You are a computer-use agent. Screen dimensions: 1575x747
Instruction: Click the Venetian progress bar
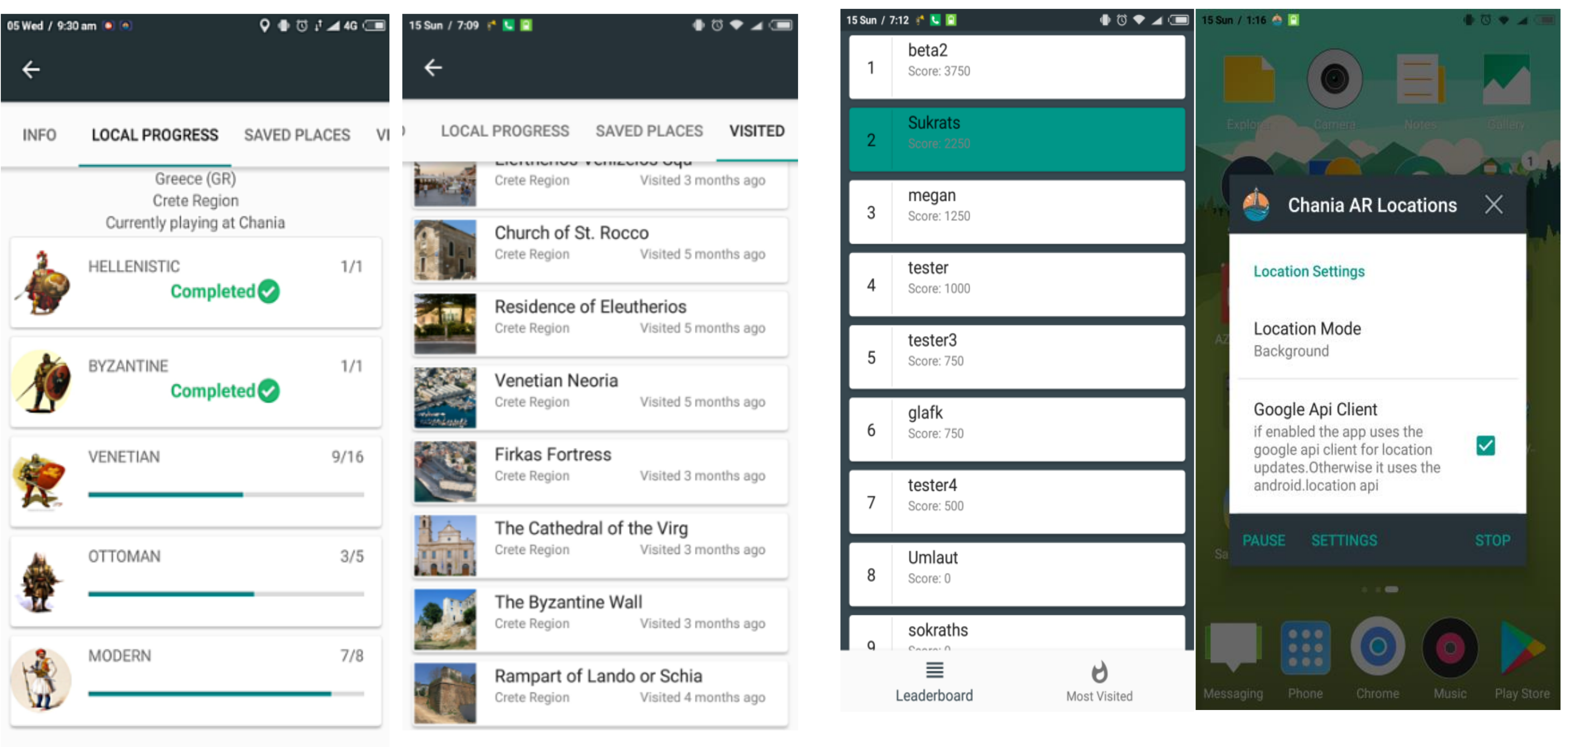[x=226, y=495]
